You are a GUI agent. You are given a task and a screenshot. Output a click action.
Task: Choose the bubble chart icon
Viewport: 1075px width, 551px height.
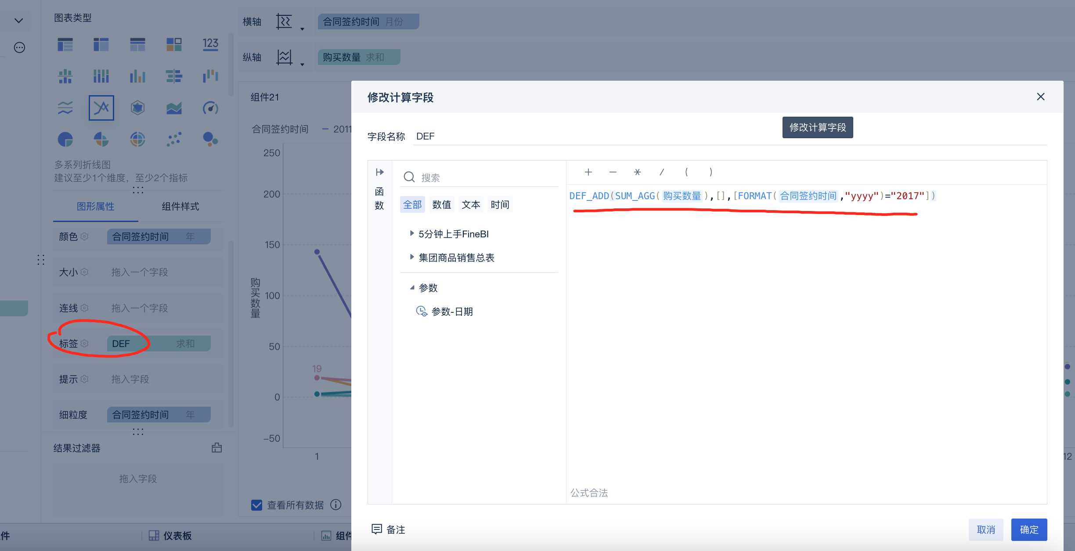[210, 140]
